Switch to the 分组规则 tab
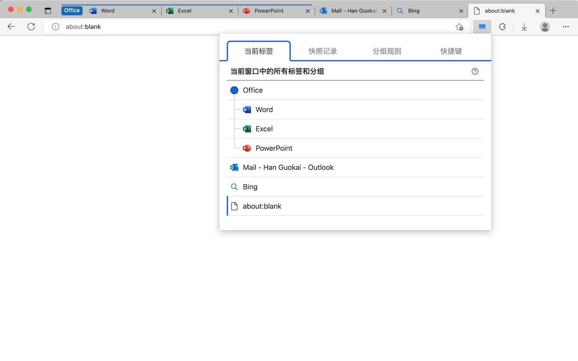This screenshot has width=578, height=361. 387,51
